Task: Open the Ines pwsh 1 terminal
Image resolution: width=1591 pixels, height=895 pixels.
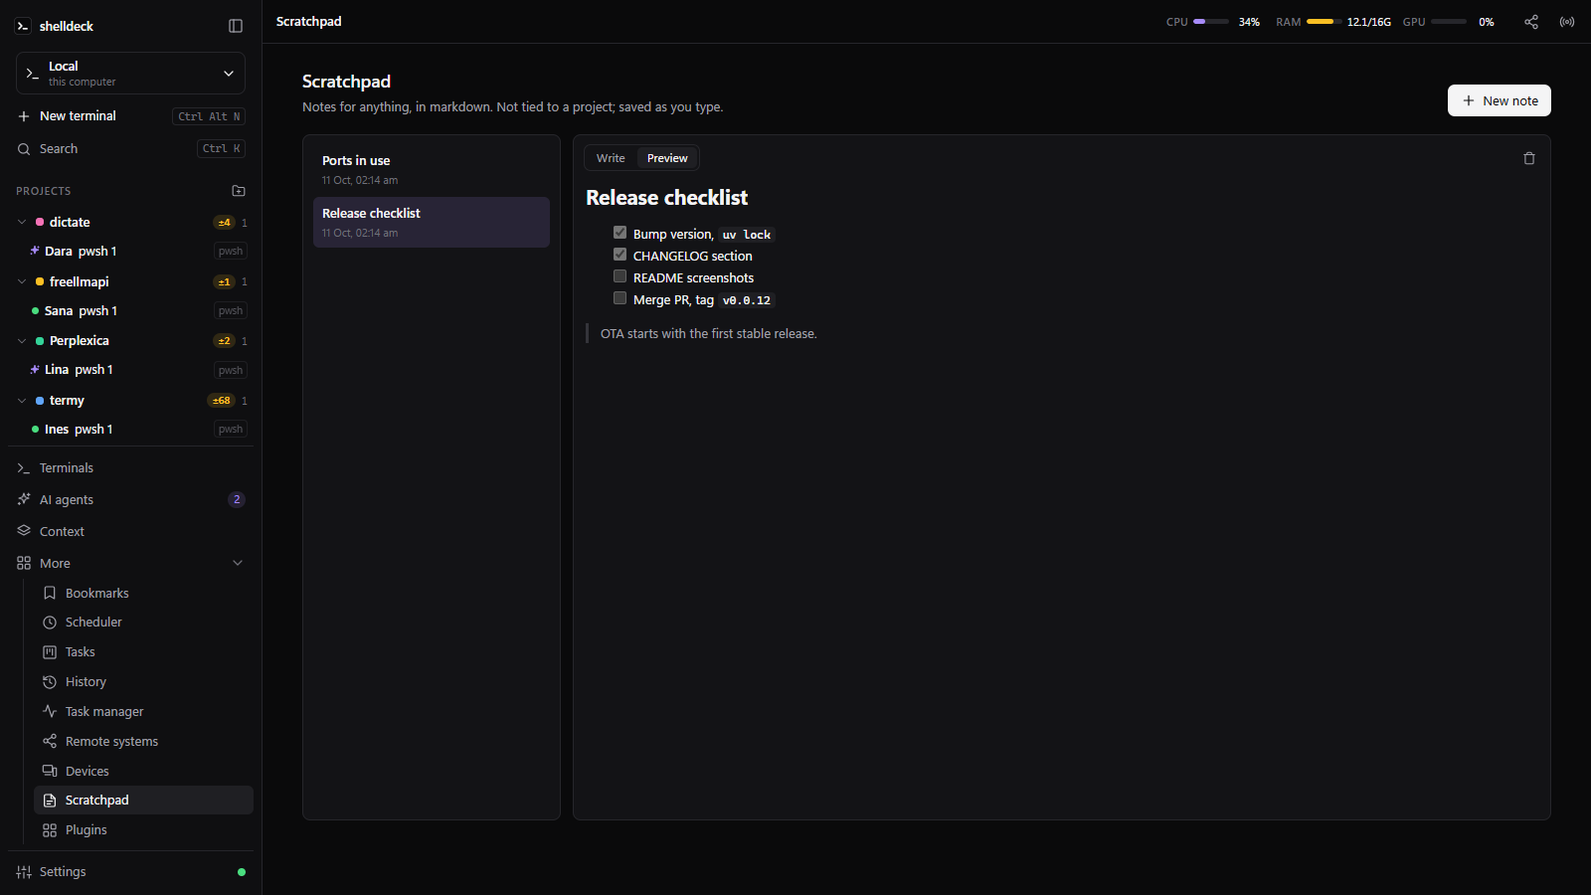Action: 138,430
